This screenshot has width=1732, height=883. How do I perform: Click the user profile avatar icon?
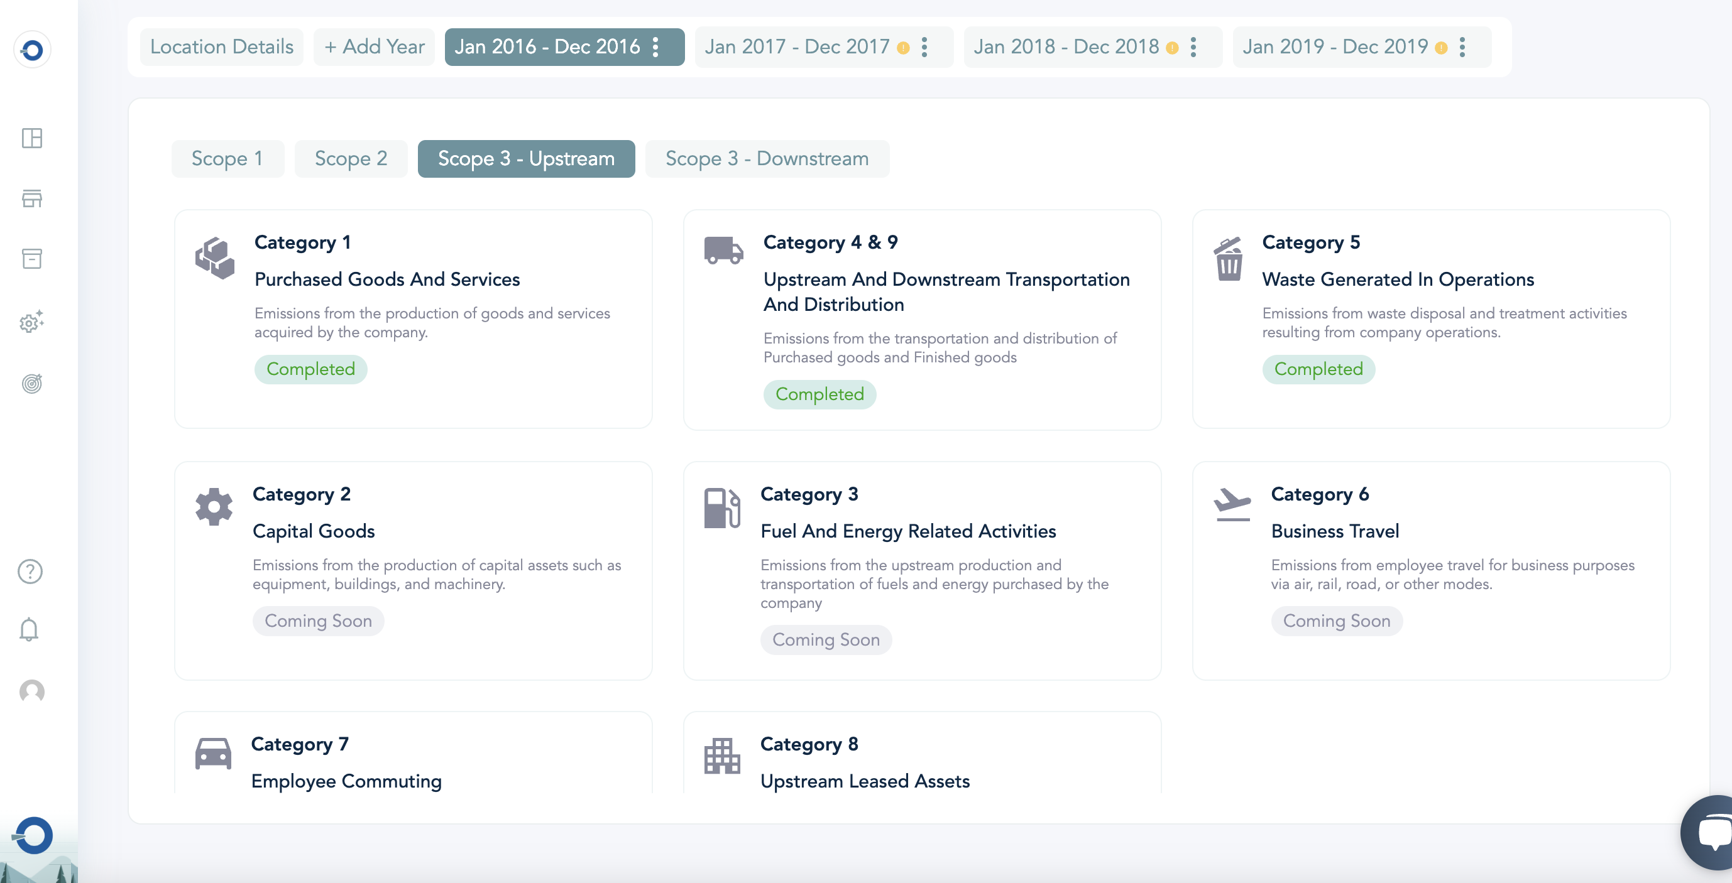(31, 691)
